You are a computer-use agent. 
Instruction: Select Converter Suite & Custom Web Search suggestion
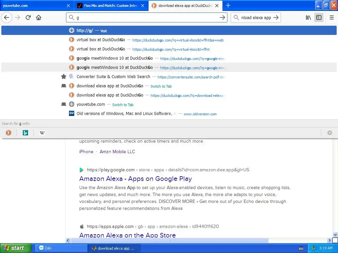169,76
